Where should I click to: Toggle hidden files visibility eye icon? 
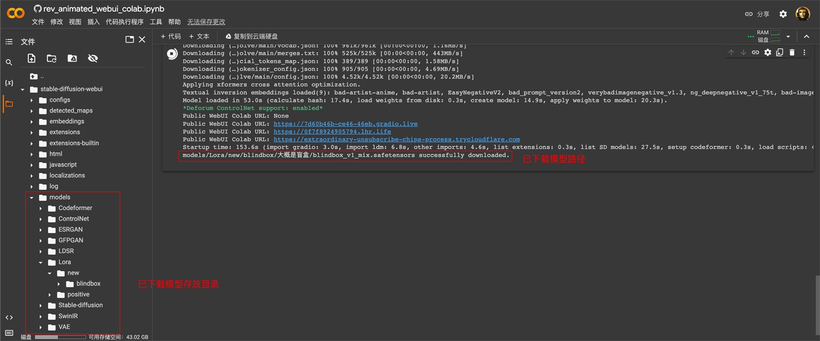(93, 58)
